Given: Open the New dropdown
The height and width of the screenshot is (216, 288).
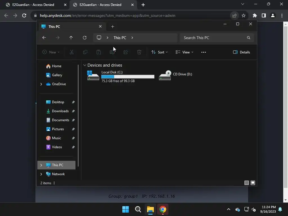Looking at the screenshot, I should click(51, 52).
